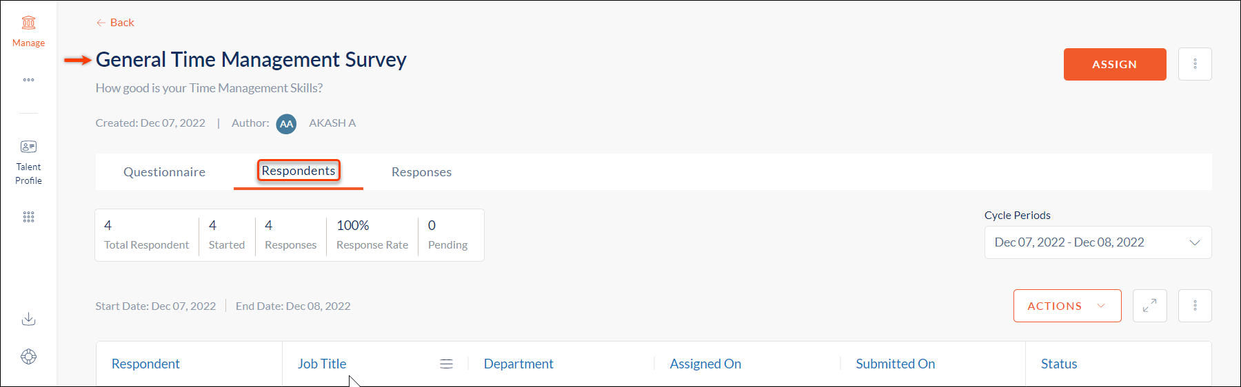Open the apps grid icon in sidebar

coord(28,217)
